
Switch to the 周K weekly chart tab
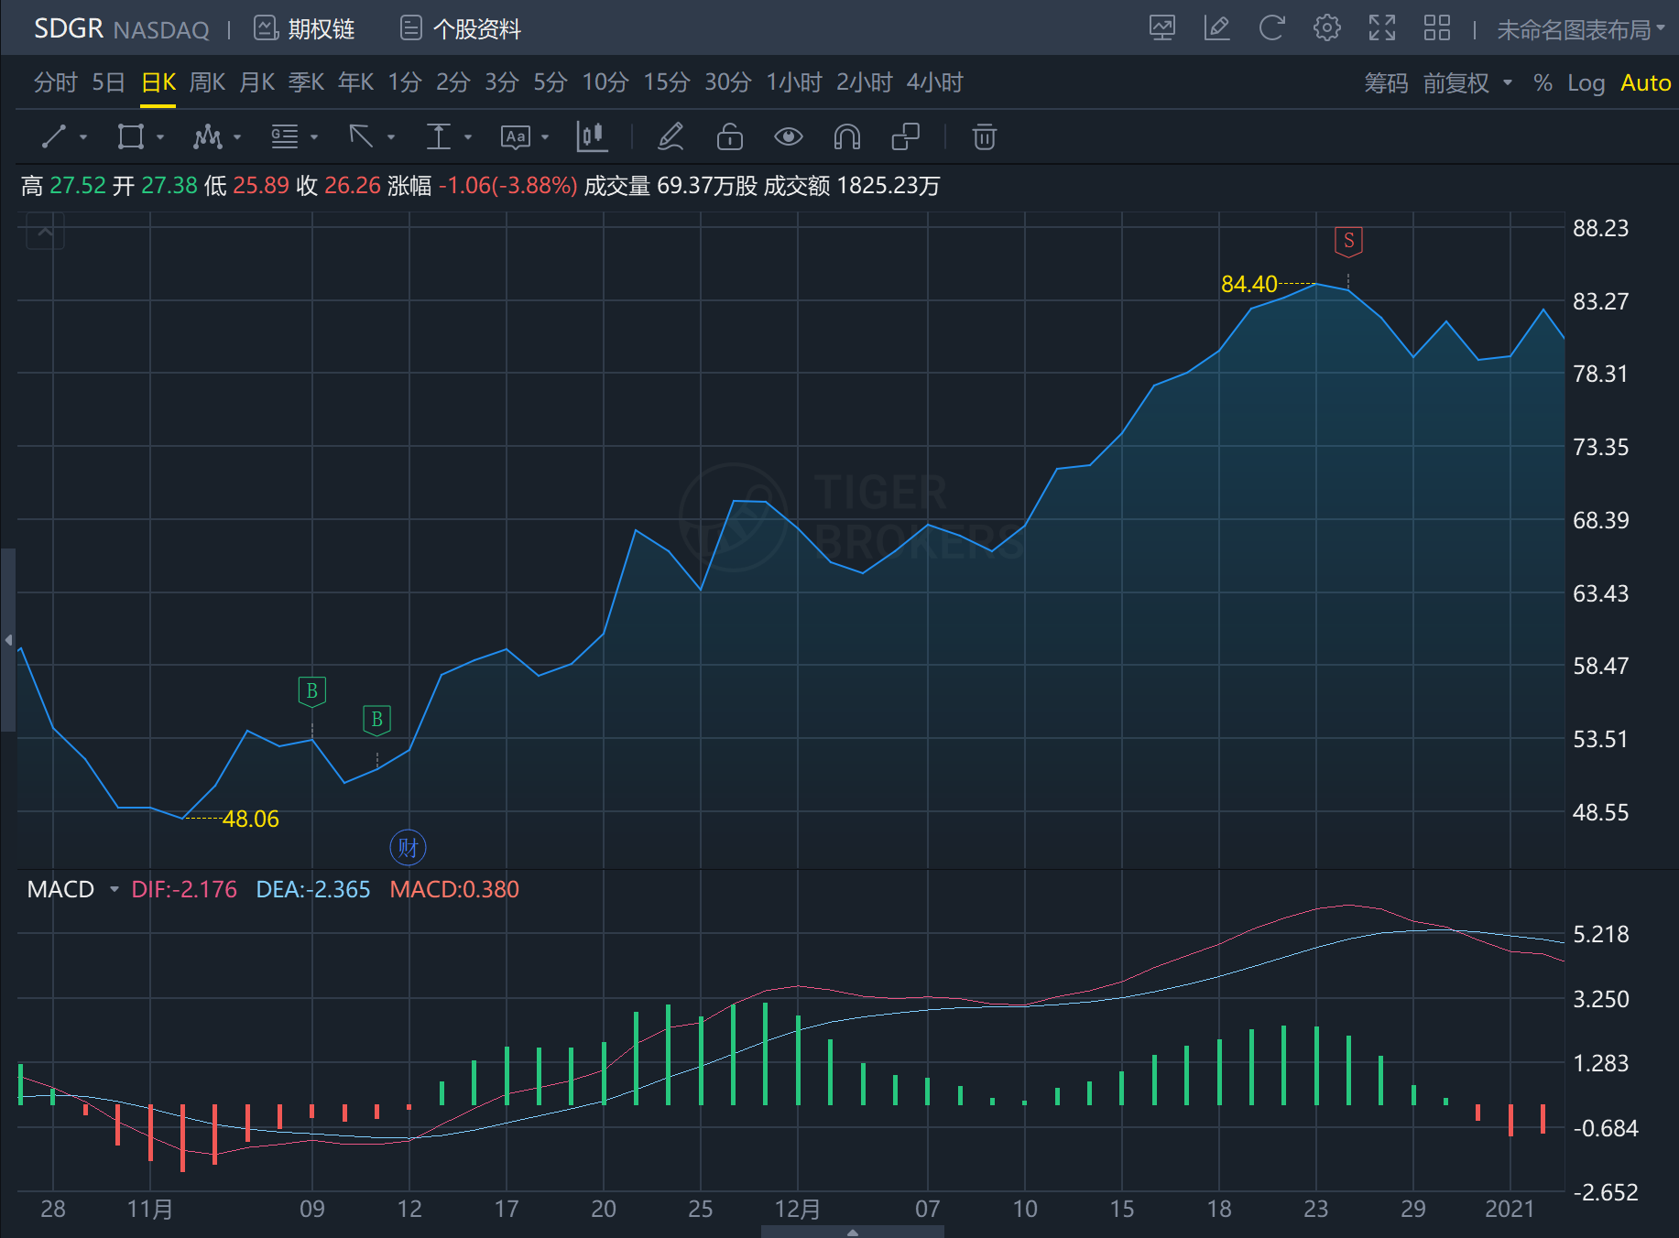point(207,82)
